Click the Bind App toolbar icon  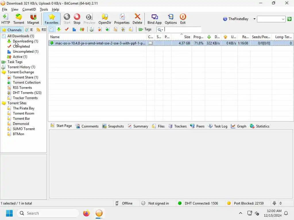[154, 19]
